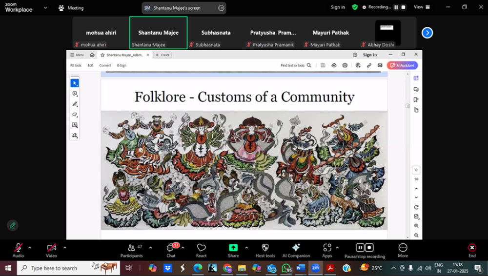
Task: Open bookmarks panel in right sidebar
Action: 416,99
